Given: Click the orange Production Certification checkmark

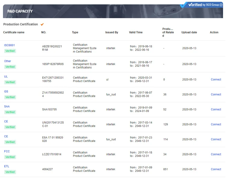Looking at the screenshot, I should point(42,24).
